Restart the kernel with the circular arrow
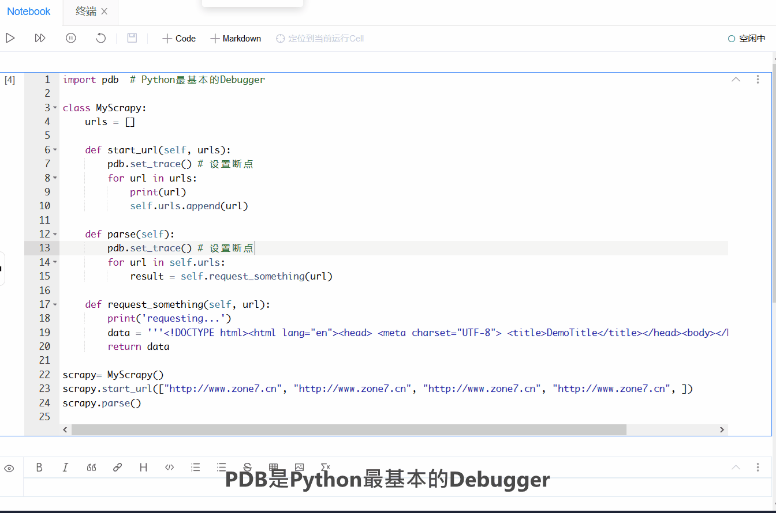776x513 pixels. pyautogui.click(x=100, y=37)
